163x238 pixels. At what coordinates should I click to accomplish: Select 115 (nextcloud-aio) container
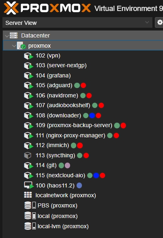click(x=60, y=175)
